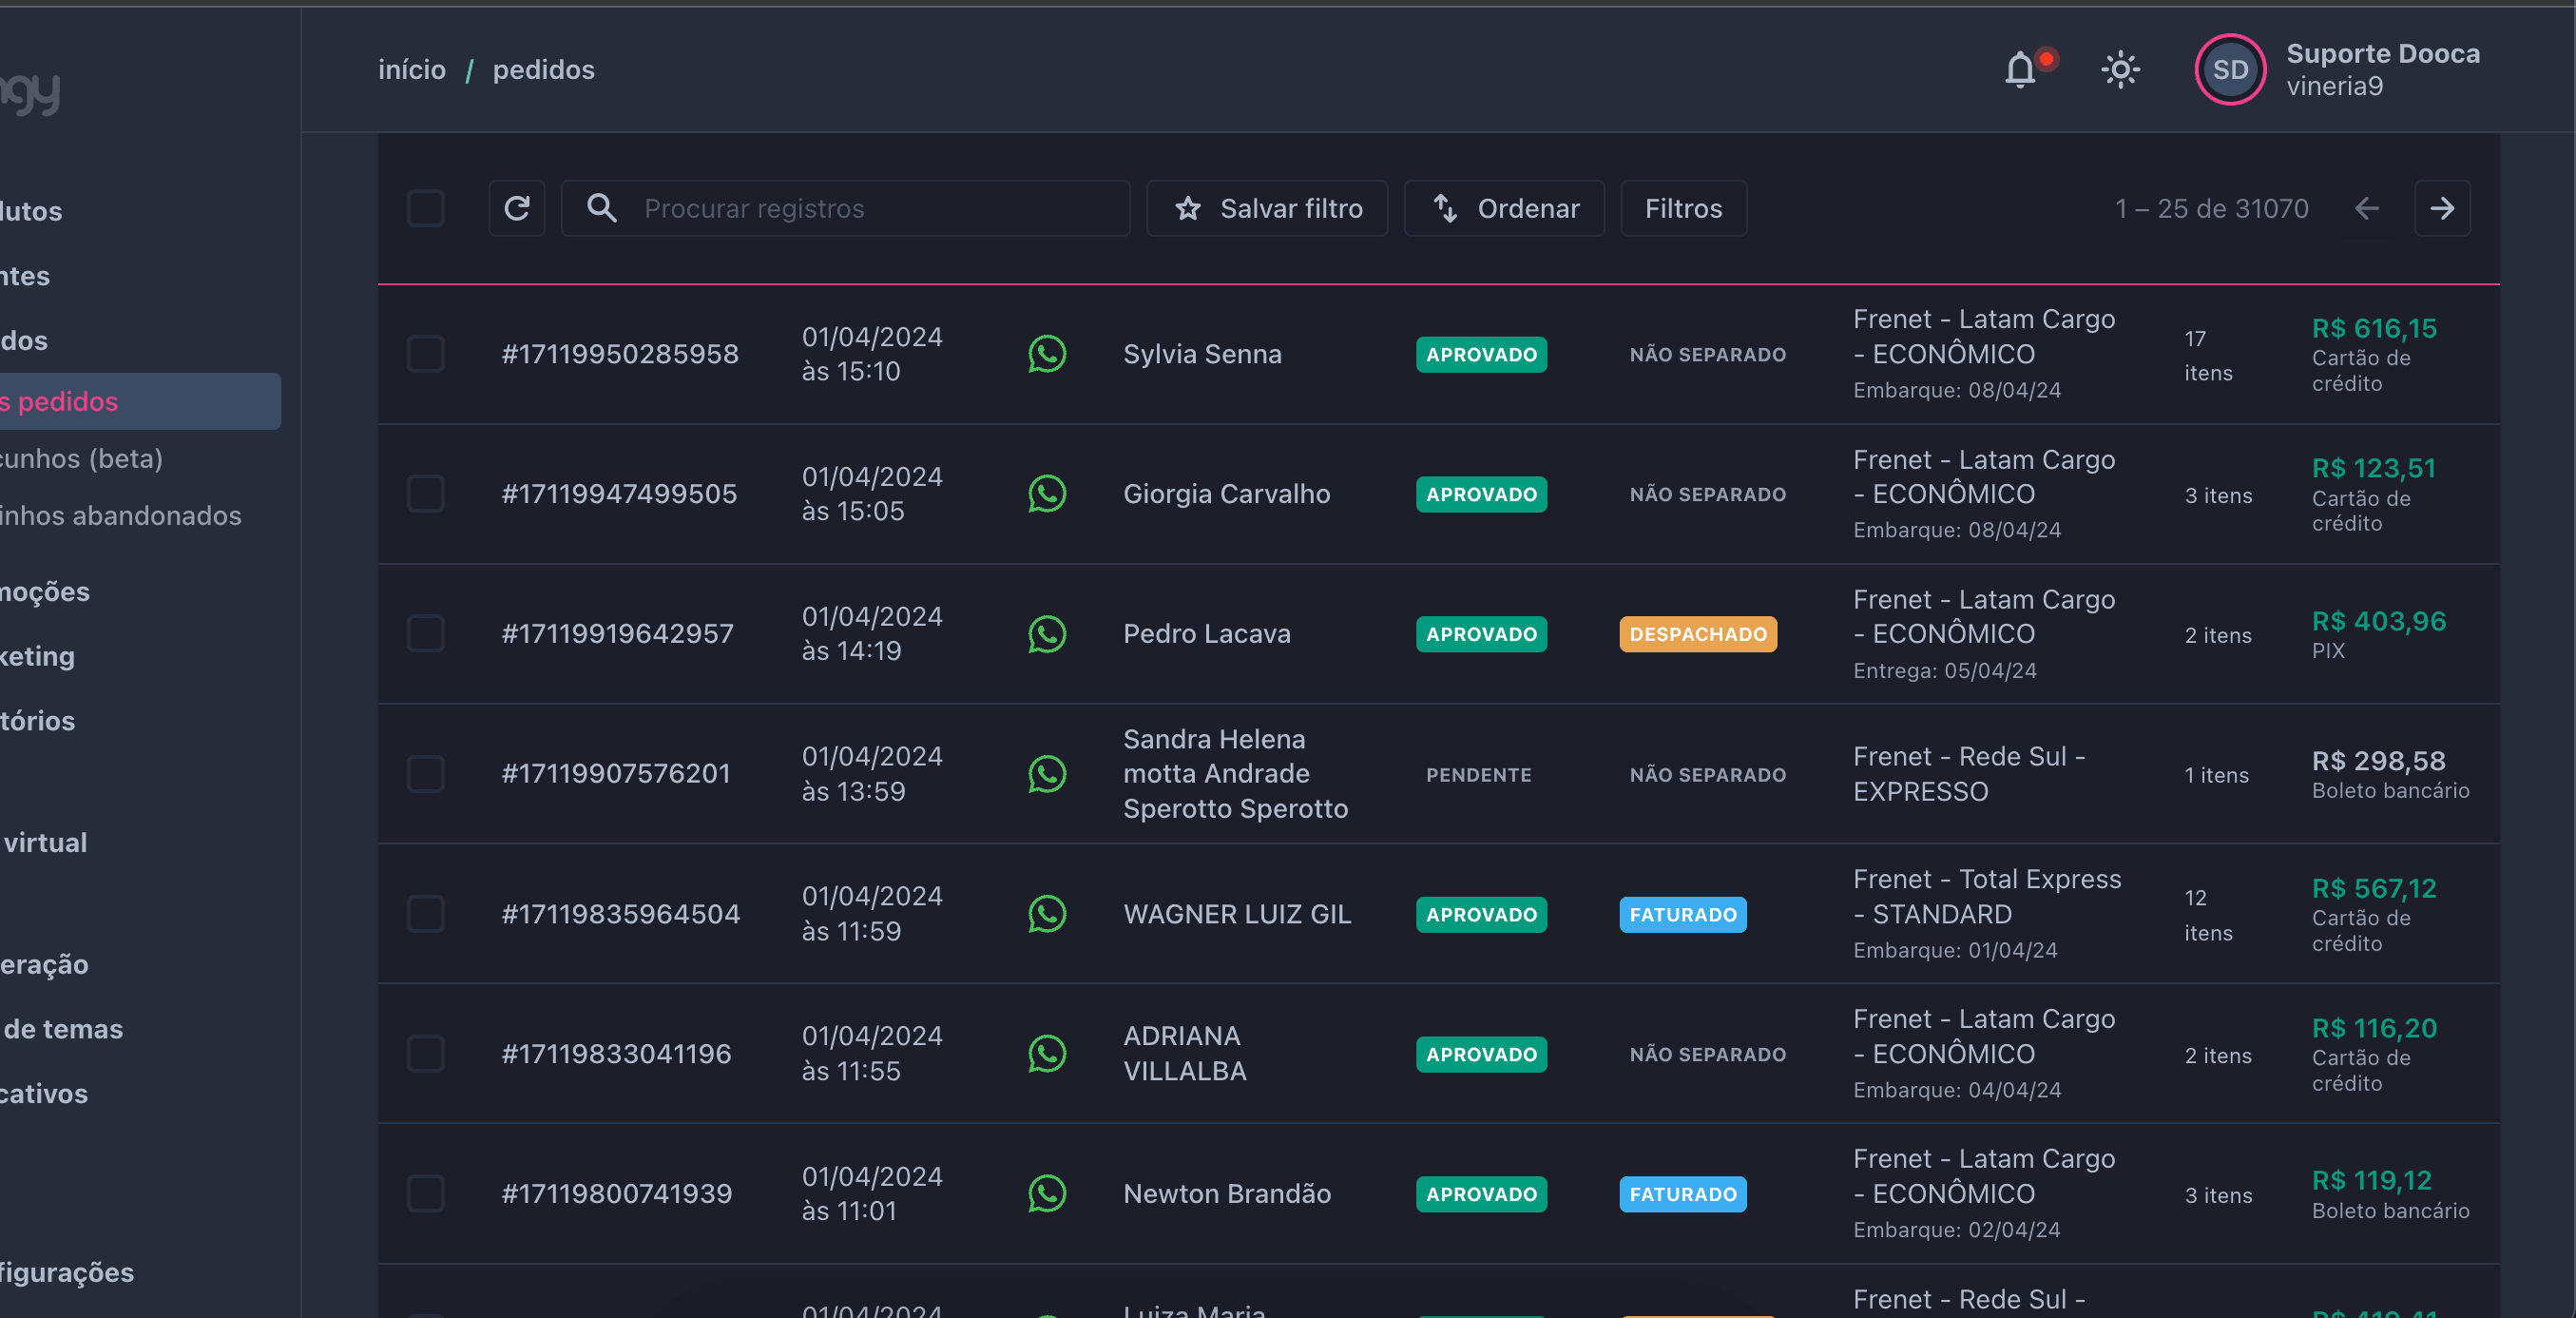Viewport: 2576px width, 1318px height.
Task: Open produtos sidebar section
Action: click(31, 211)
